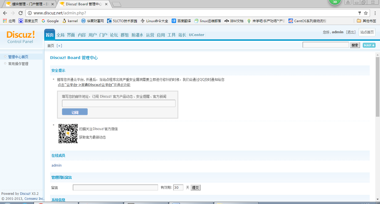Image resolution: width=380 pixels, height=204 pixels.
Task: Open the MAP site map button
Action: (369, 45)
